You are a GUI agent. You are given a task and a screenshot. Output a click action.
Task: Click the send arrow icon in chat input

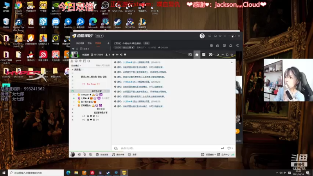click(x=222, y=148)
